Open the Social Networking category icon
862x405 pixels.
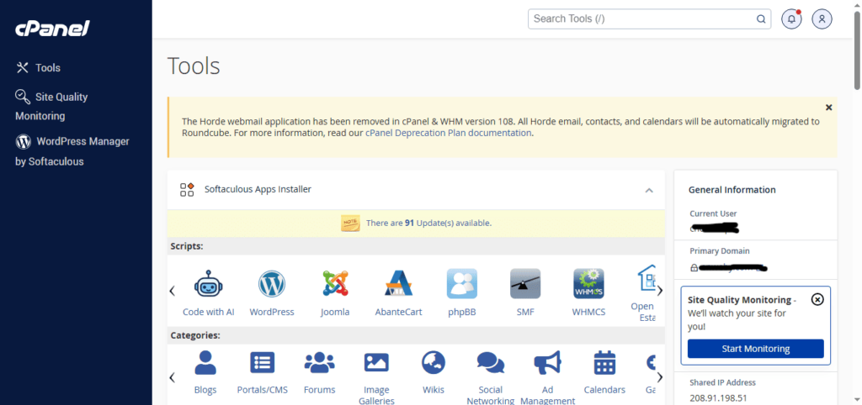[491, 363]
